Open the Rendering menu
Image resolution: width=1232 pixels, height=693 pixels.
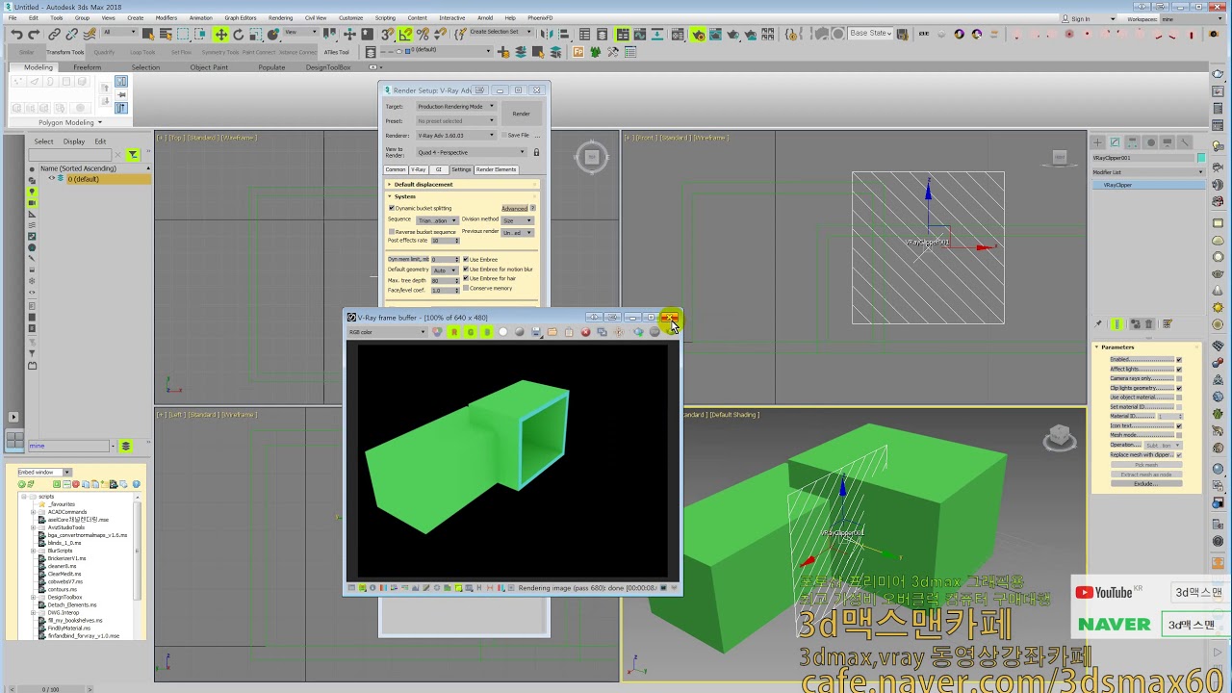click(x=280, y=17)
